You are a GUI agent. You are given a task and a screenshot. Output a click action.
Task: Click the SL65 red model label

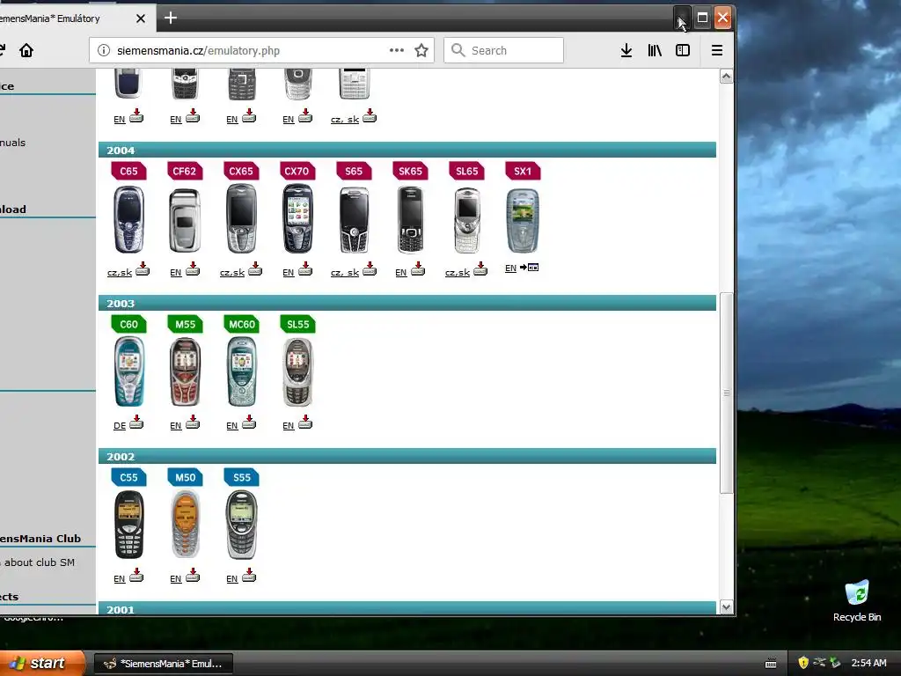pyautogui.click(x=466, y=171)
